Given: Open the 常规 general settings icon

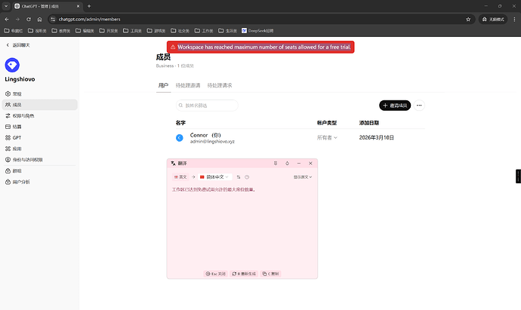Looking at the screenshot, I should [8, 94].
